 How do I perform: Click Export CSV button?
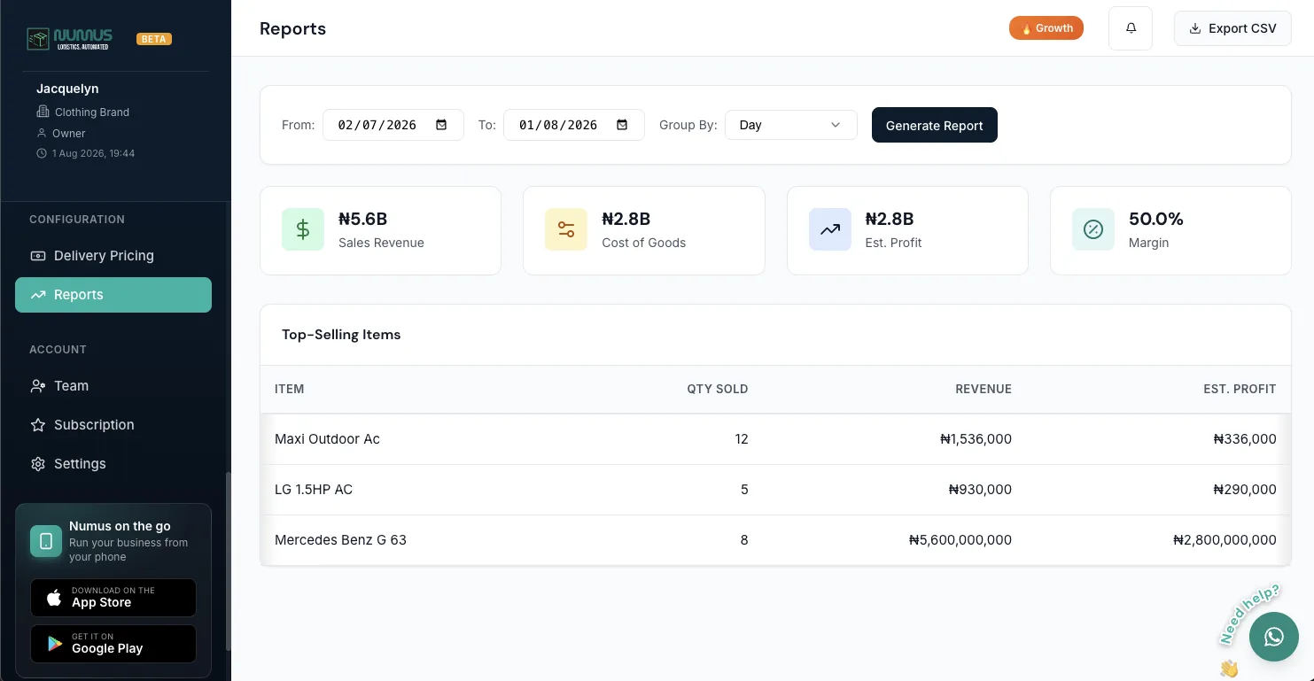(1232, 28)
